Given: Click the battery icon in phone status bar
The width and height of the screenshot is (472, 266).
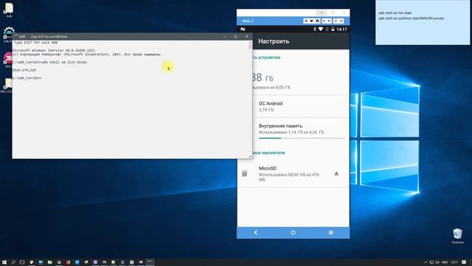Looking at the screenshot, I should tap(333, 30).
